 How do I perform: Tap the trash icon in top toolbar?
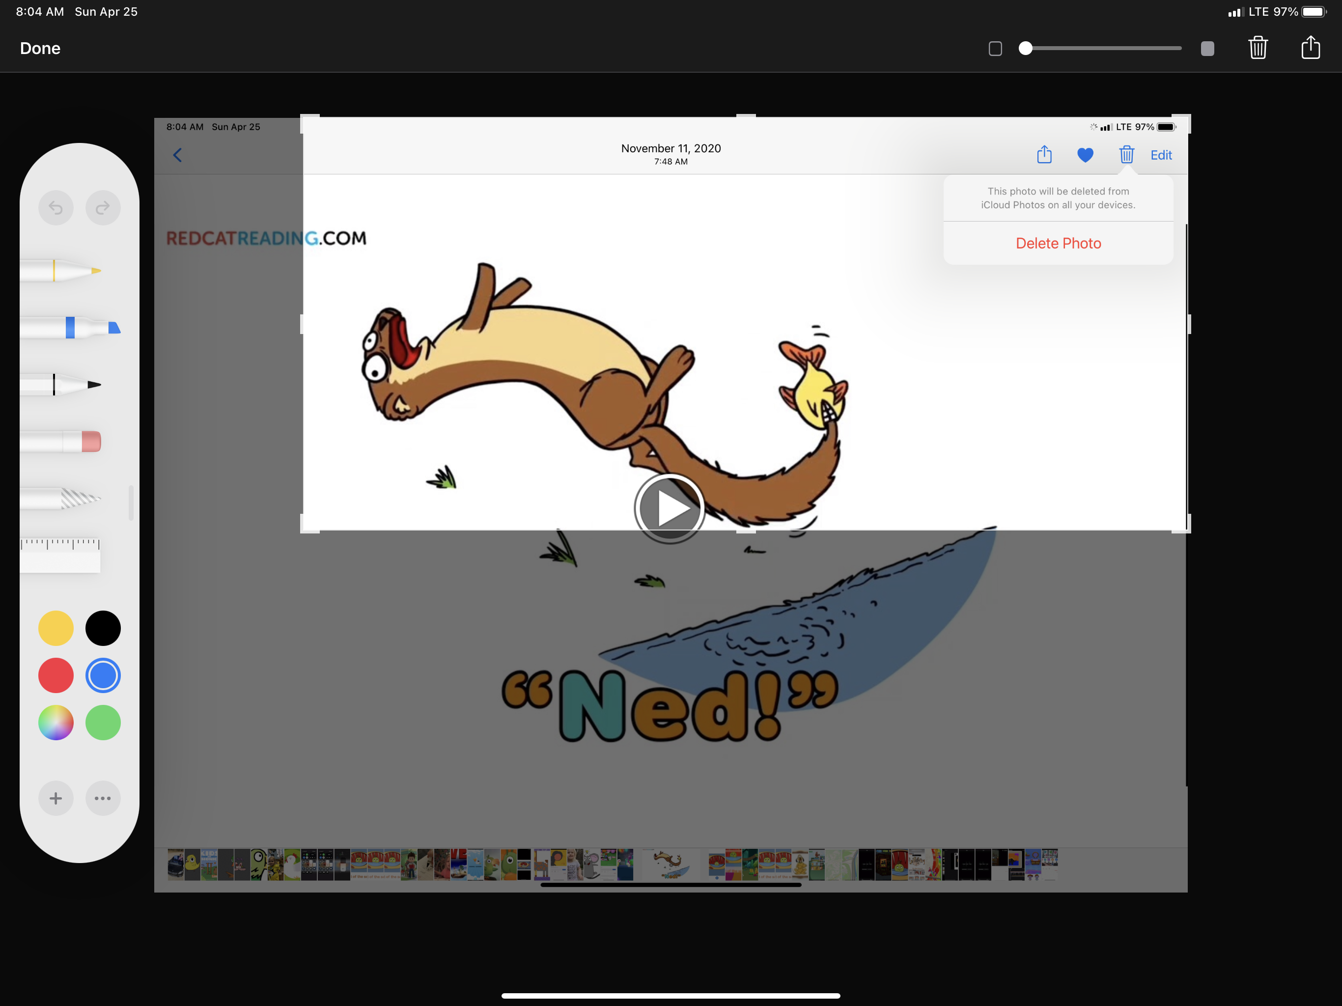coord(1258,48)
